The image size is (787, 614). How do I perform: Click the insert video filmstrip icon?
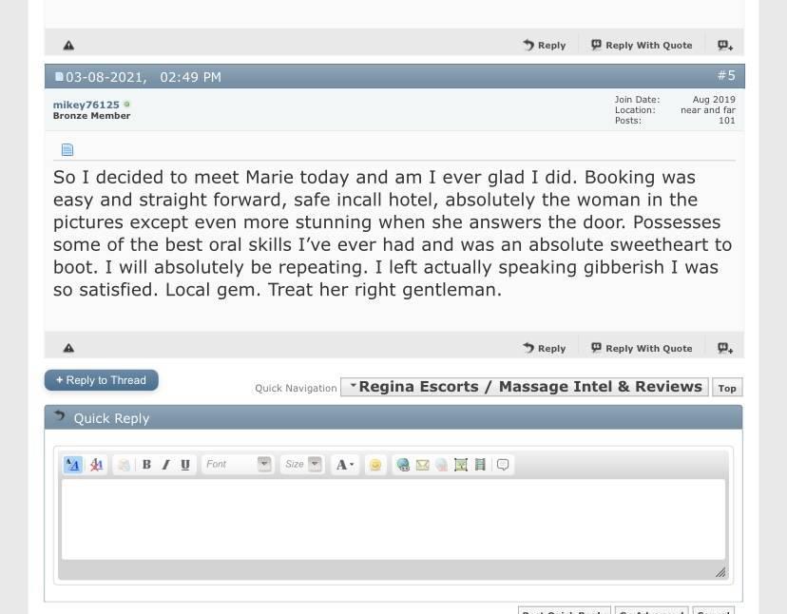coord(480,465)
